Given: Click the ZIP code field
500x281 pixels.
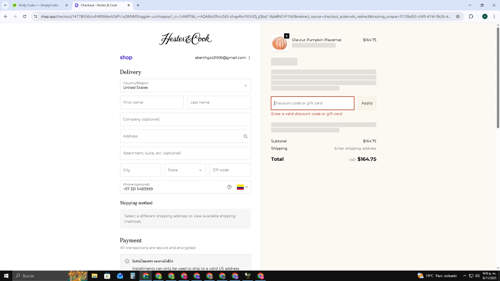Looking at the screenshot, I should (230, 170).
